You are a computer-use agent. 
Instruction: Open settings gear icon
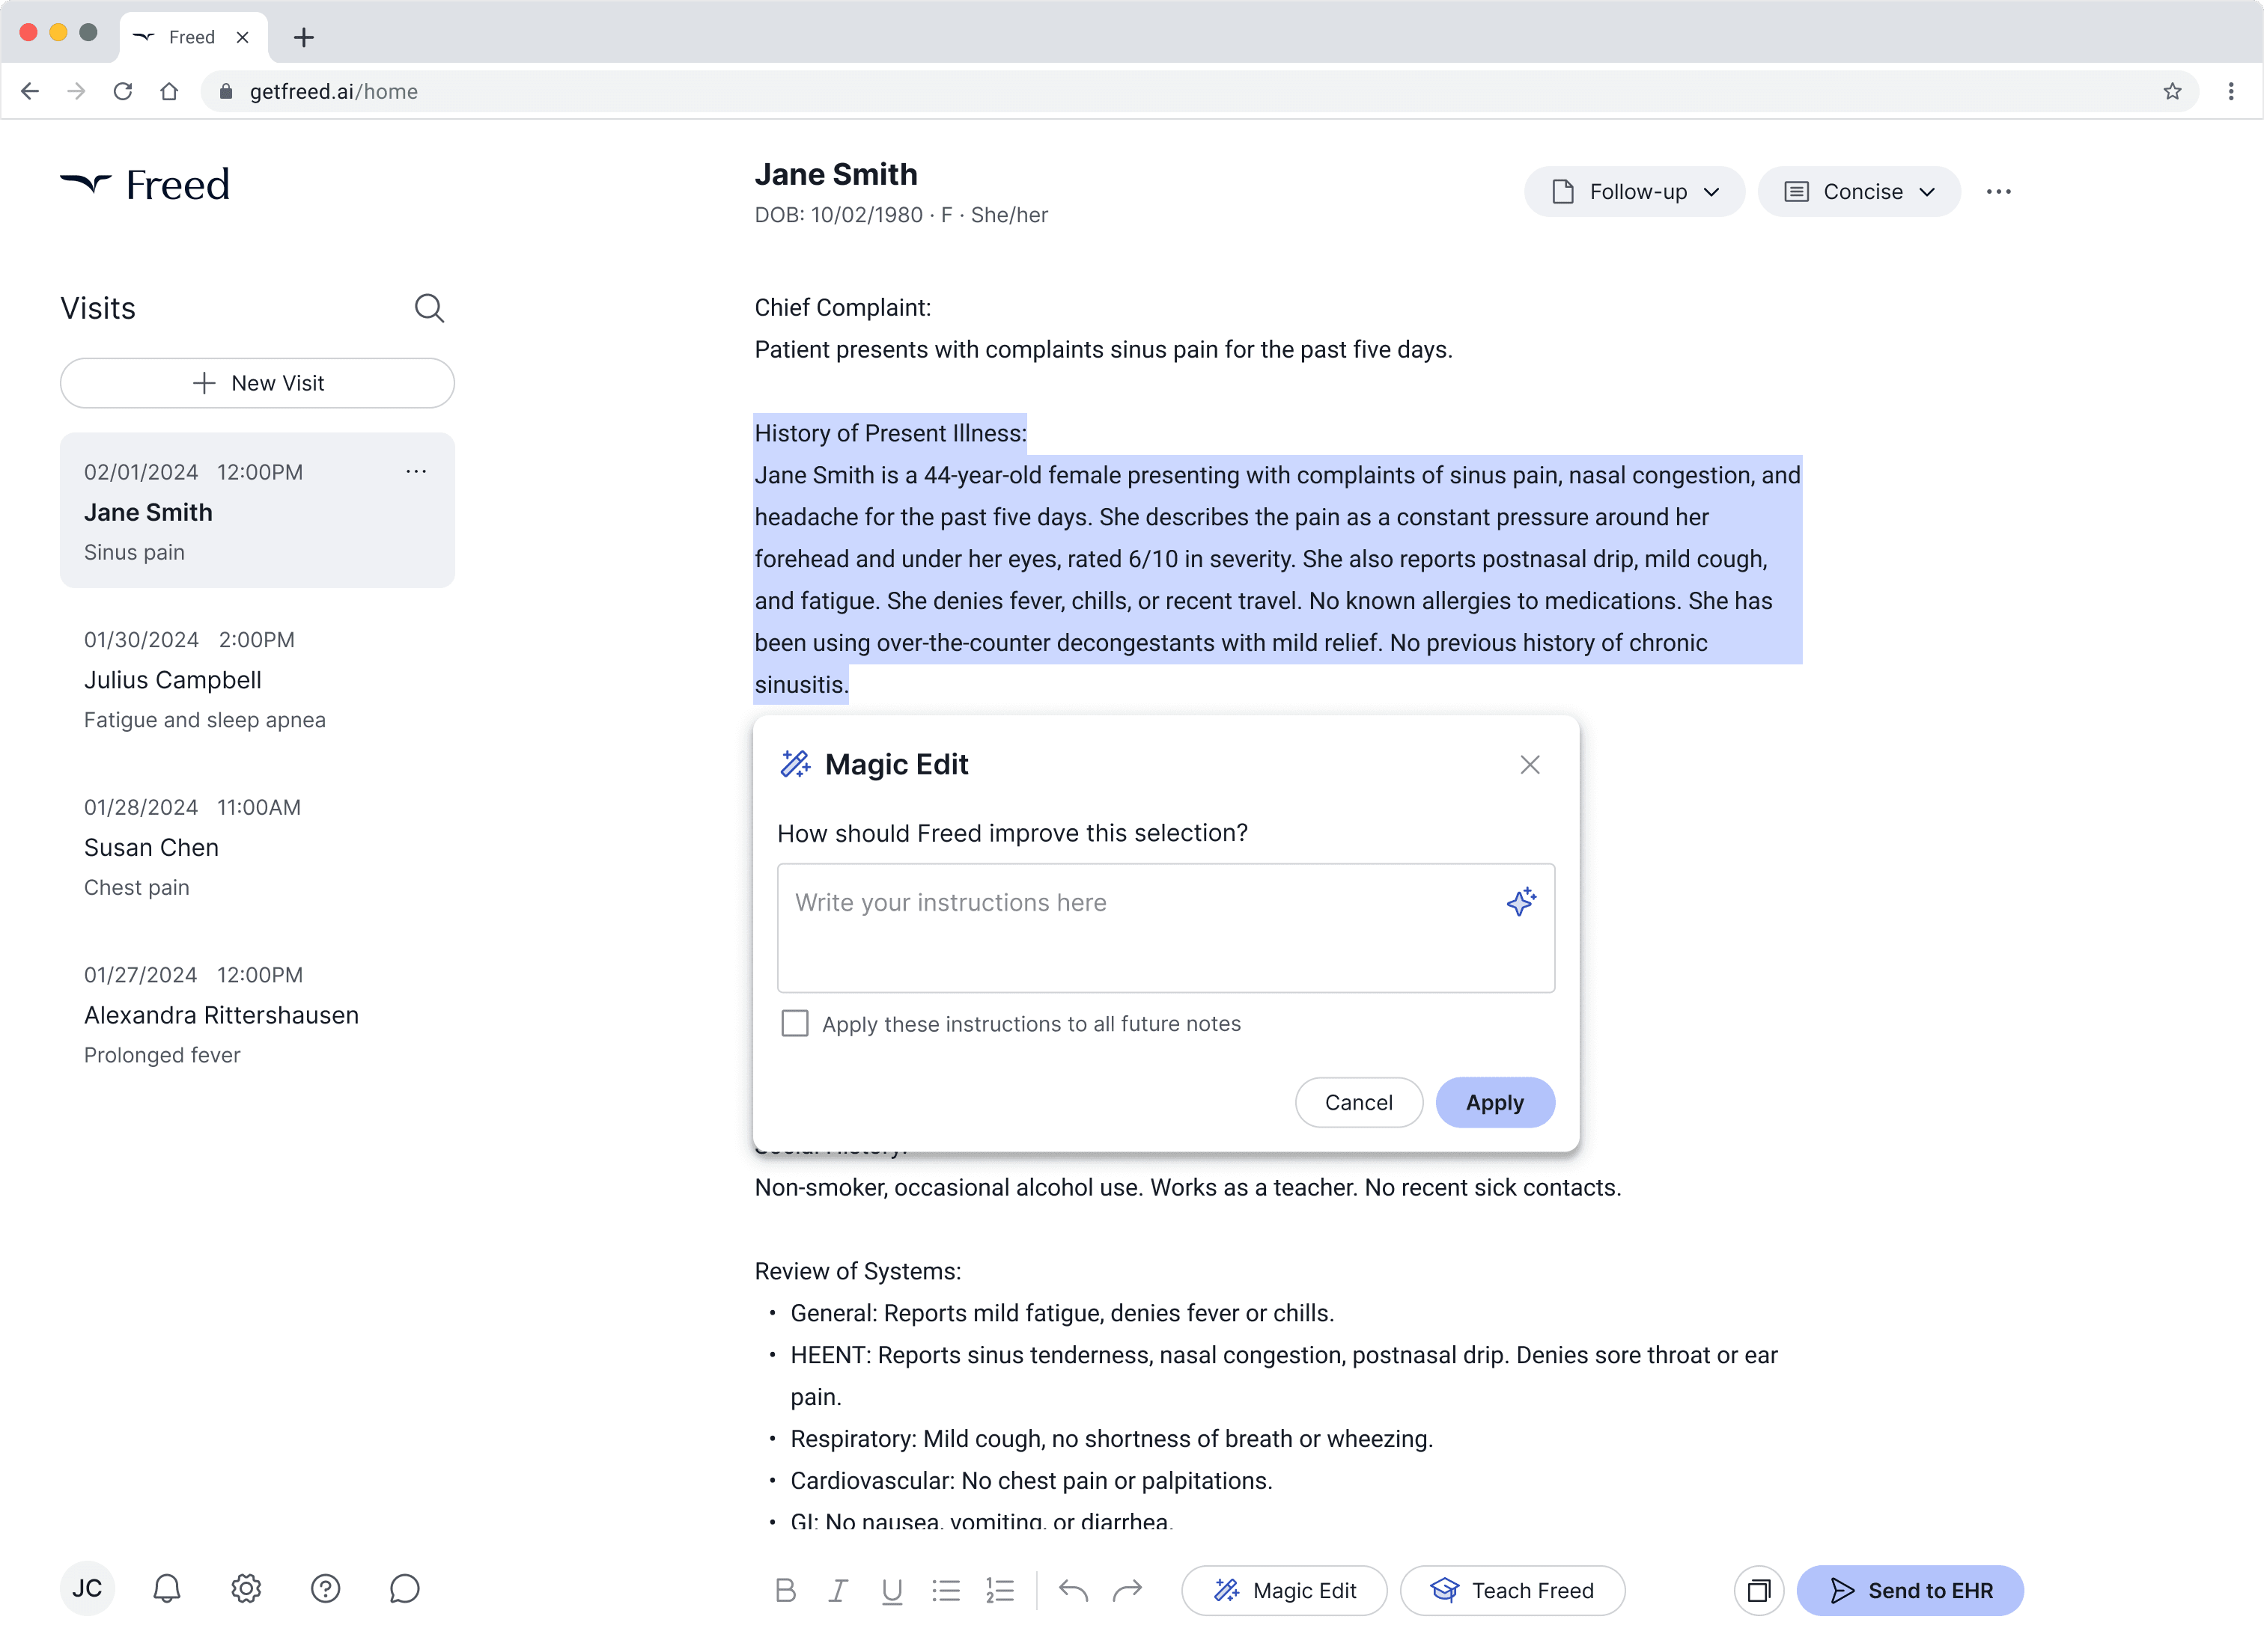246,1589
